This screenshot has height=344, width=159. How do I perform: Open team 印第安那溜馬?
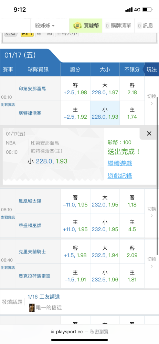point(32,89)
